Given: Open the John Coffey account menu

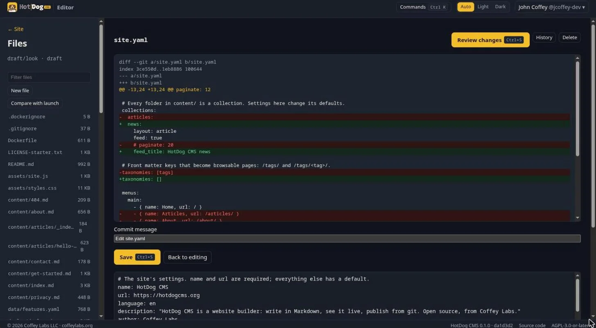Looking at the screenshot, I should pyautogui.click(x=551, y=7).
